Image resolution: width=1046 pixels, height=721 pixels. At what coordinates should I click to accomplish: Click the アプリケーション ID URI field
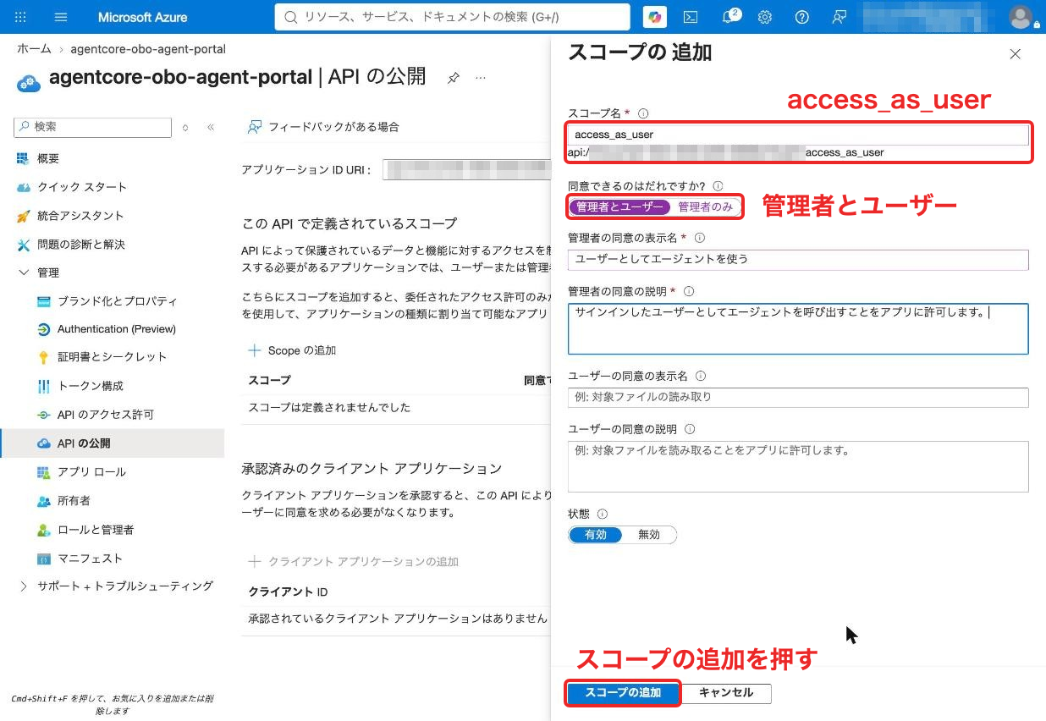pyautogui.click(x=466, y=169)
